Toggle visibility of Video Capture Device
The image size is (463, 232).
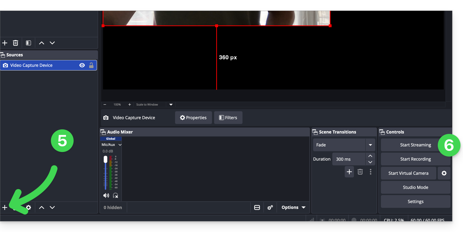coord(82,65)
